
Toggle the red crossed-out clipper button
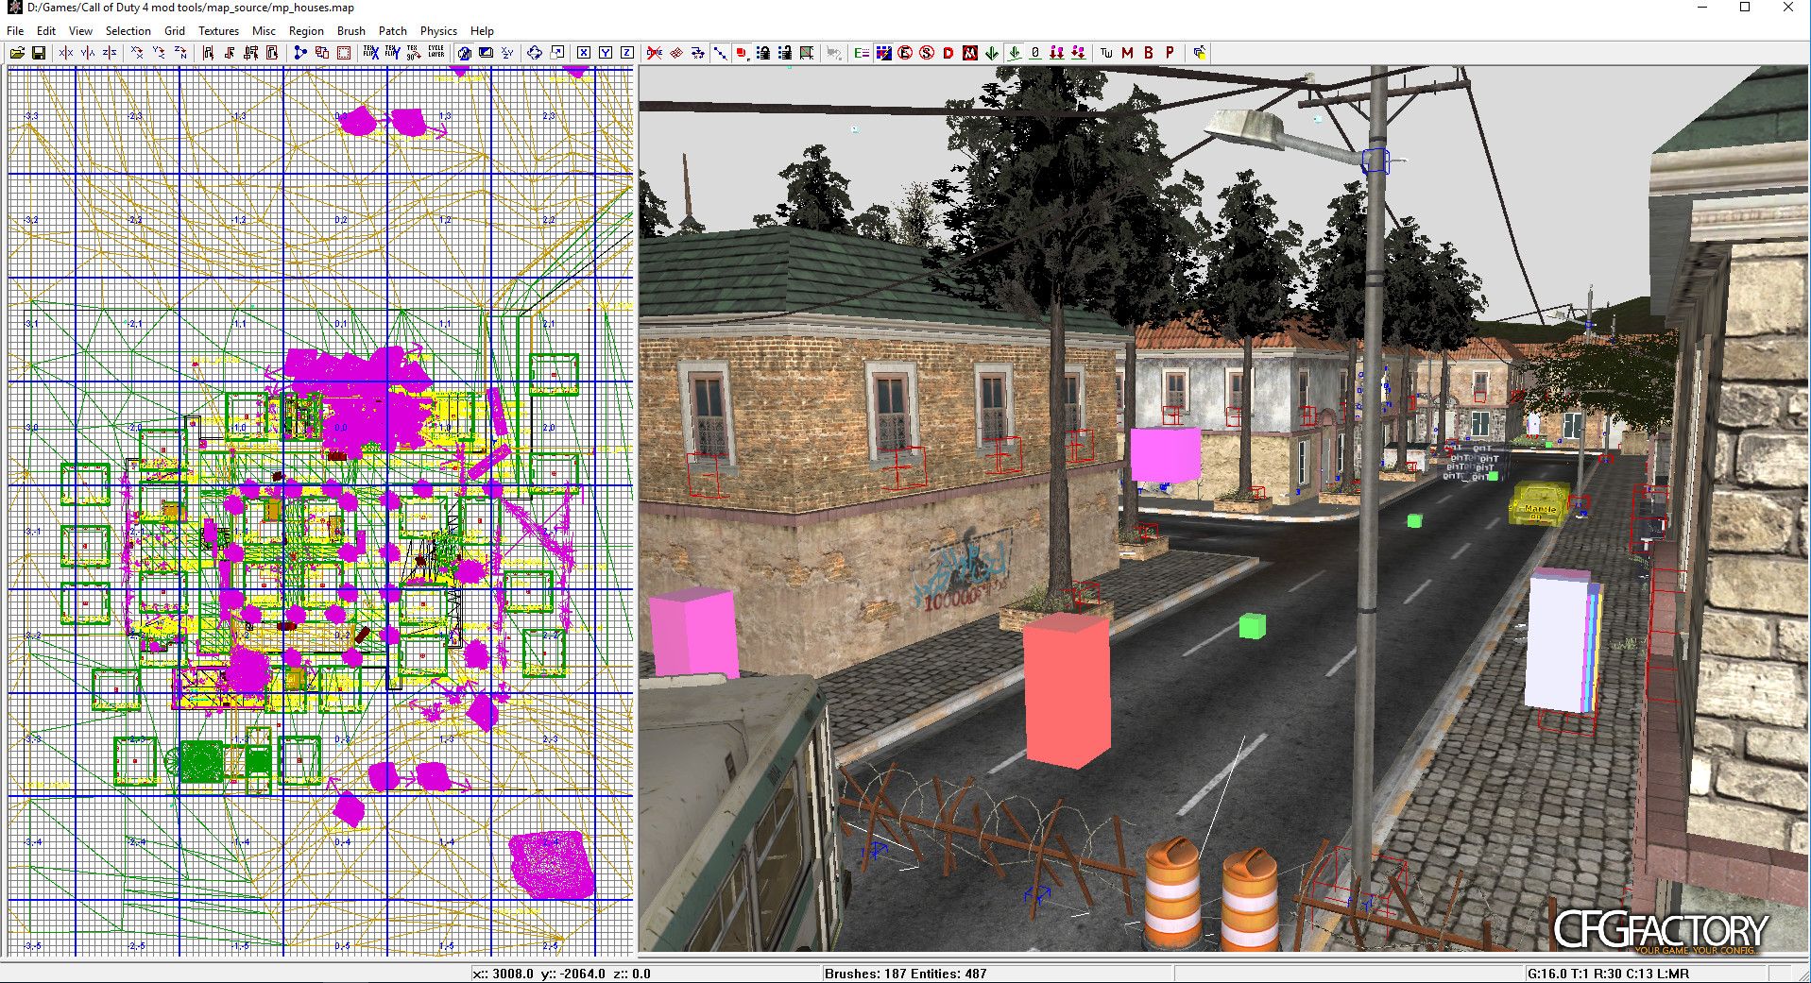655,53
